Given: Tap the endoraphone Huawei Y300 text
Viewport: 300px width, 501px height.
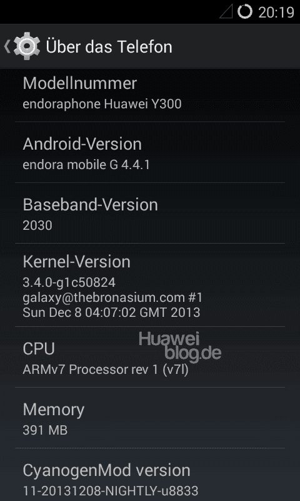Looking at the screenshot, I should point(102,104).
